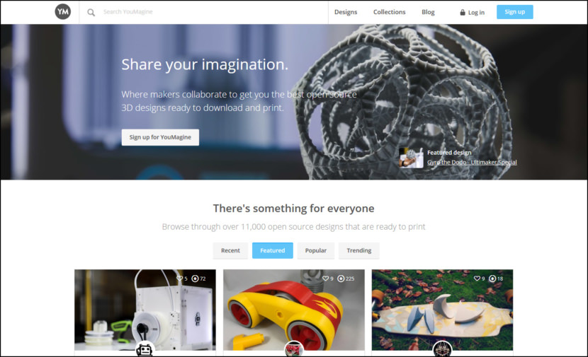
Task: Click heart icon on longboard card
Action: pyautogui.click(x=477, y=279)
